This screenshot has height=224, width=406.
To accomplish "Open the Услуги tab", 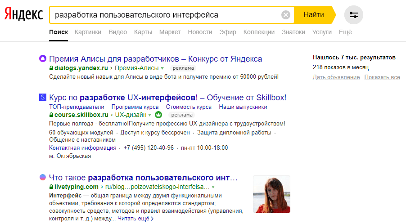I will click(322, 32).
